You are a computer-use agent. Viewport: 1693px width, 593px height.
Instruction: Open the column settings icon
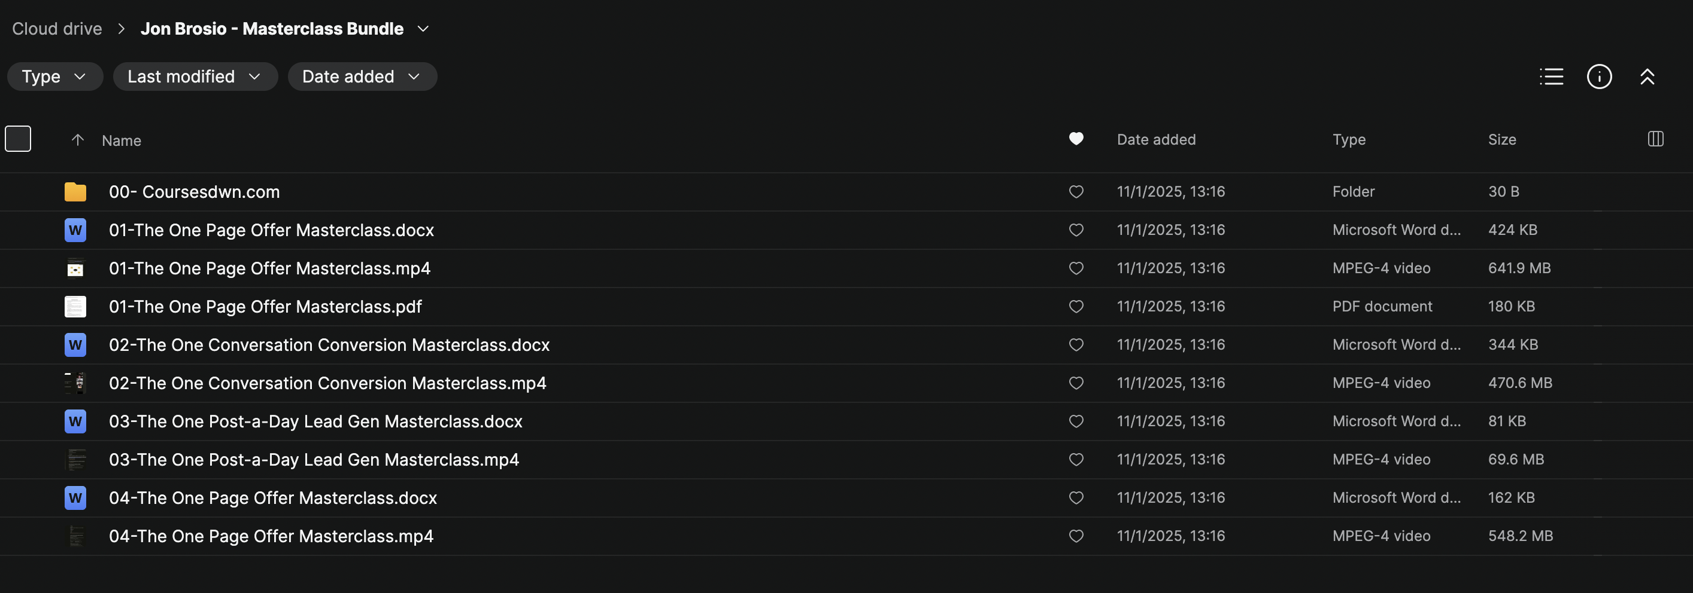pyautogui.click(x=1655, y=139)
